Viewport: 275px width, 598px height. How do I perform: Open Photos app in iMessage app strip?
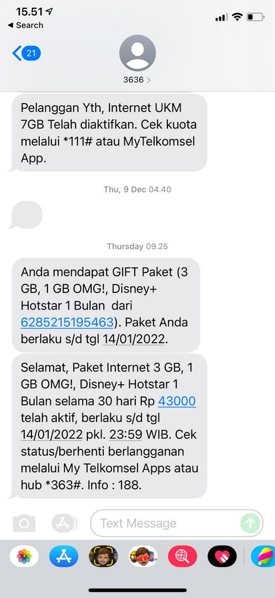[24, 556]
